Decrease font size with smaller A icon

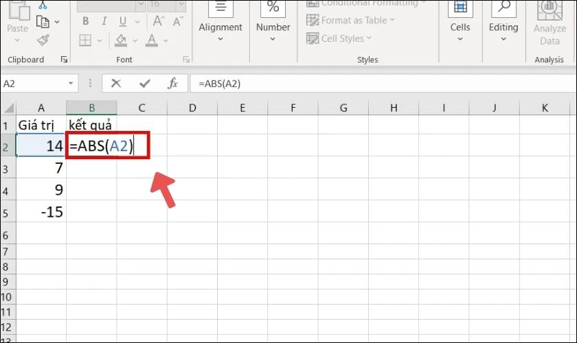tap(178, 21)
